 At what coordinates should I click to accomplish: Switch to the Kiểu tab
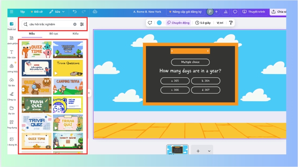pyautogui.click(x=76, y=34)
